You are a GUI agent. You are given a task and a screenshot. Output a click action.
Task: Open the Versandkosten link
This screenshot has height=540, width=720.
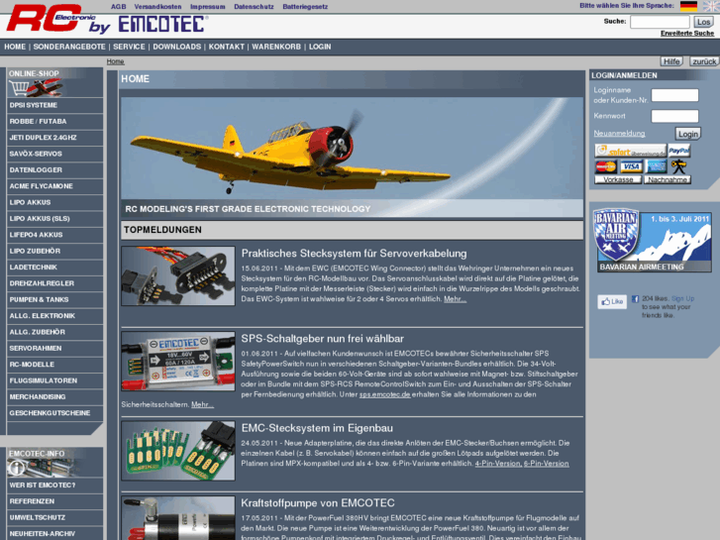point(157,6)
